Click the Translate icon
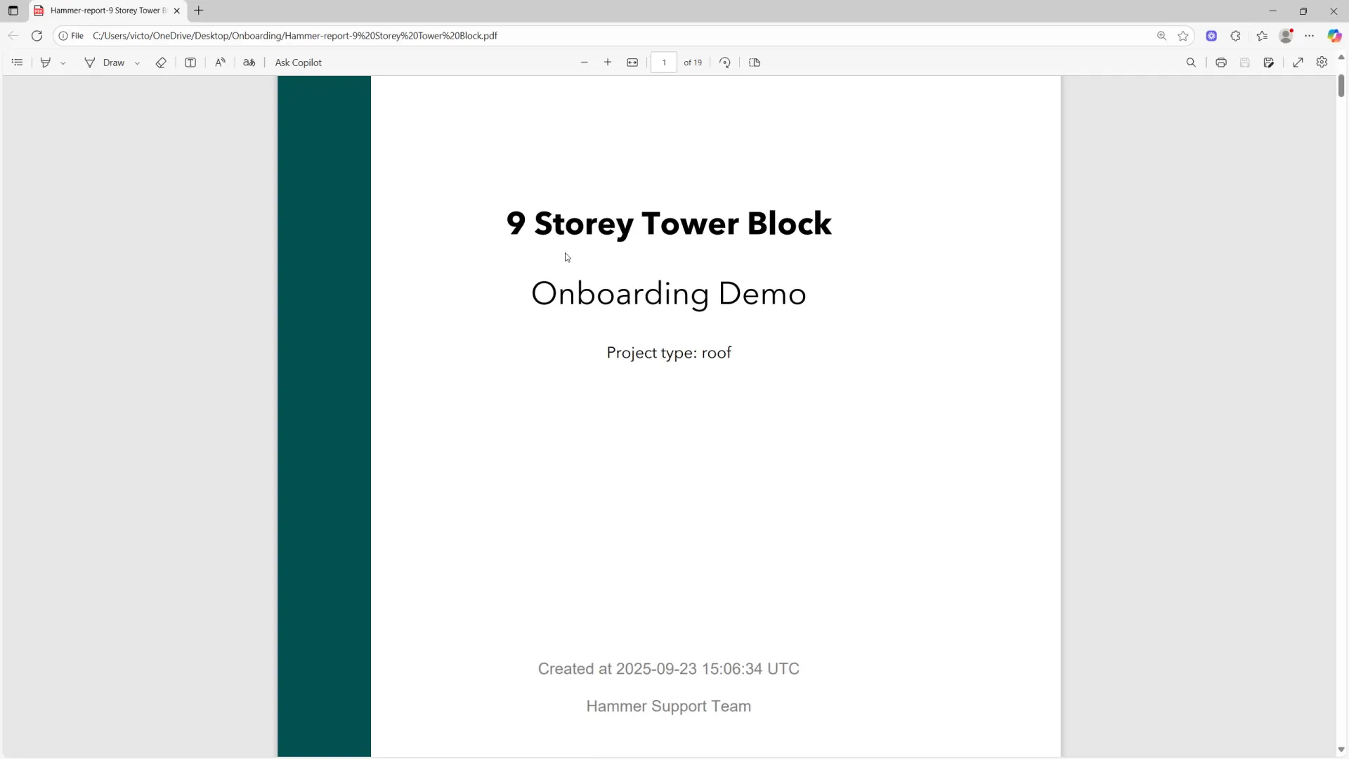 pos(249,63)
